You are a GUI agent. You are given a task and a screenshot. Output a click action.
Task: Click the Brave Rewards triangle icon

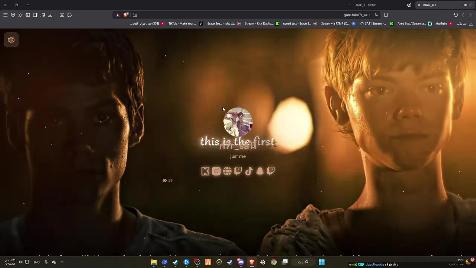[118, 15]
